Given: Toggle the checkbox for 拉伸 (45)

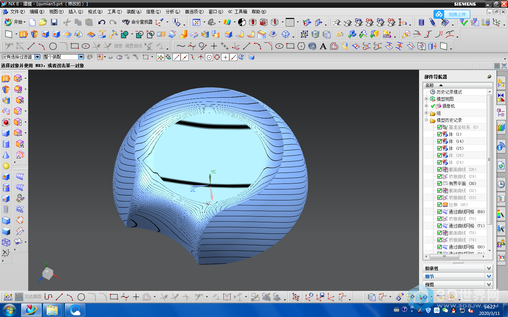Looking at the screenshot, I should [440, 205].
